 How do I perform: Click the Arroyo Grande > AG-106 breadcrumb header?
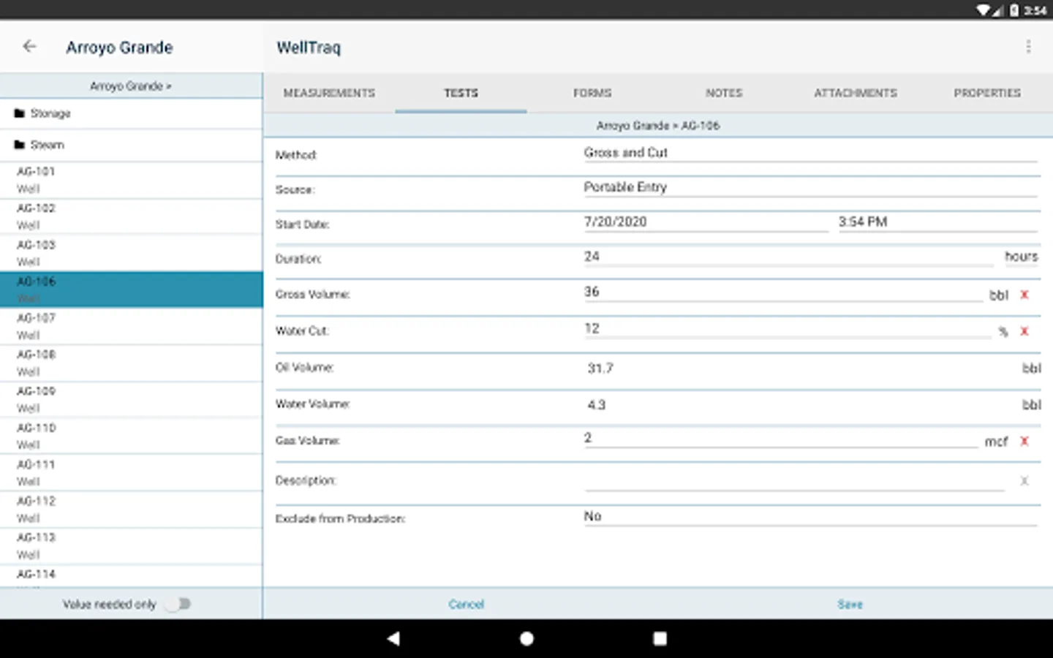[x=658, y=126]
